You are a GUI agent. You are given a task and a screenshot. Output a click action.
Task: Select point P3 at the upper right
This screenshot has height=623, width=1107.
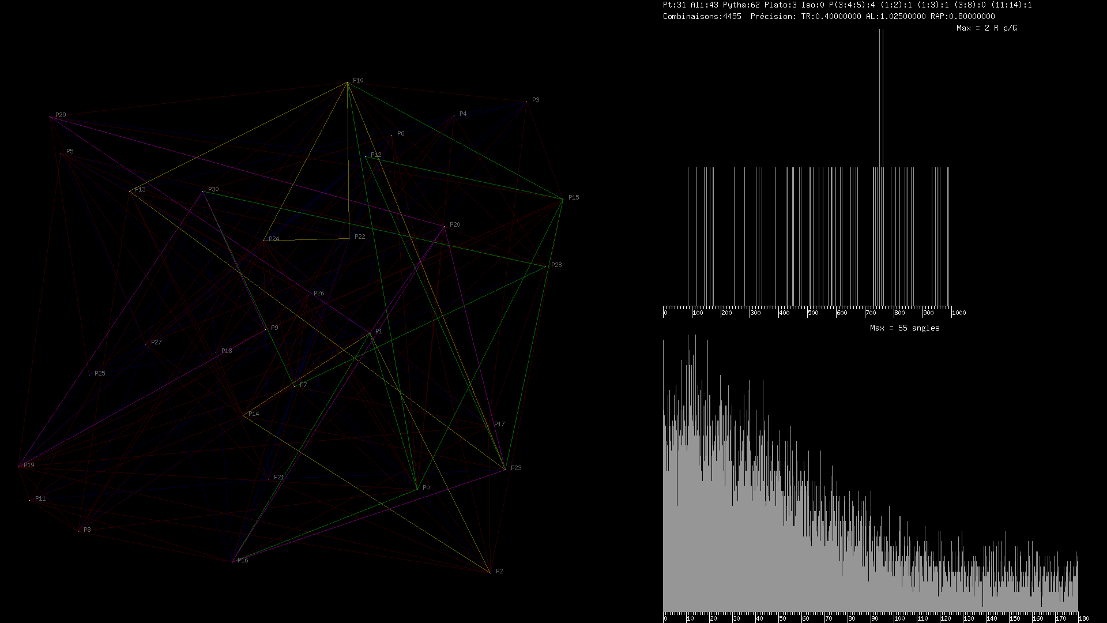[526, 102]
